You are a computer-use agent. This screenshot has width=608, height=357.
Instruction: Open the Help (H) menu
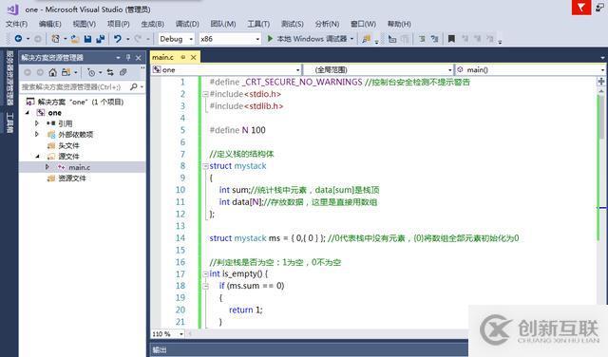coord(399,24)
